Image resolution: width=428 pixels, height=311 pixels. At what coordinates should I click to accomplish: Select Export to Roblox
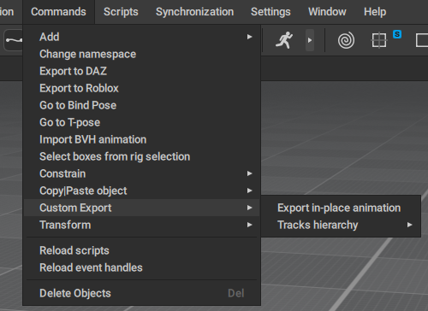click(x=142, y=88)
